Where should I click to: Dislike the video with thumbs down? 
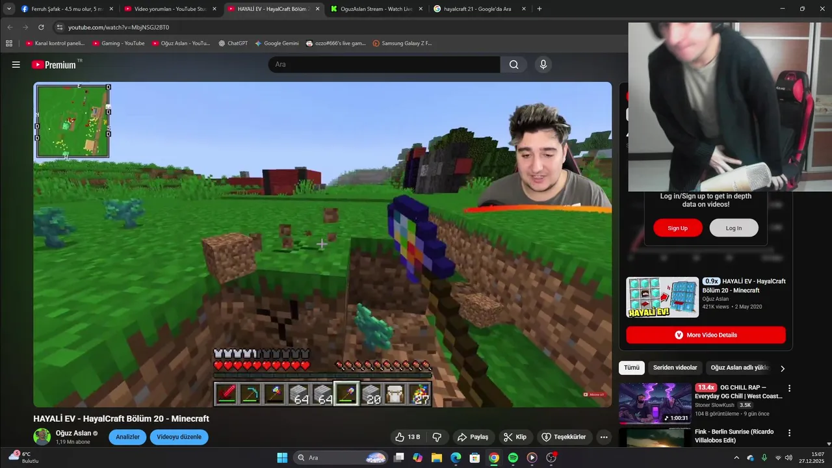[437, 437]
